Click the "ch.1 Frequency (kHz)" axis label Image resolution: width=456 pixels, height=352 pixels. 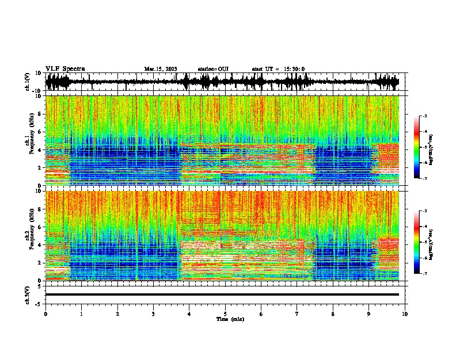[x=30, y=134]
